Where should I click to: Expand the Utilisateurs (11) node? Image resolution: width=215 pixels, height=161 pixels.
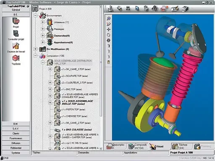(x=43, y=22)
